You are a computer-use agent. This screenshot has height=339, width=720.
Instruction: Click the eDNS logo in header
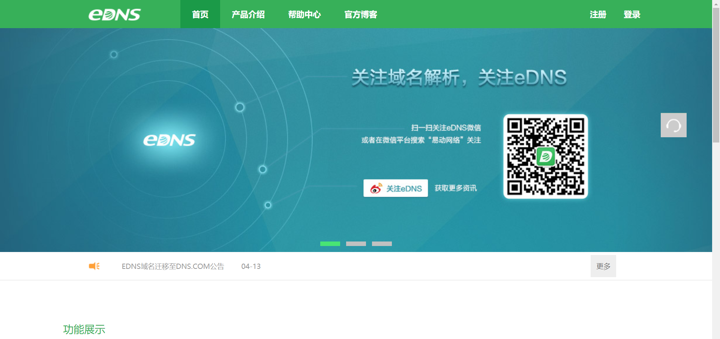click(114, 15)
